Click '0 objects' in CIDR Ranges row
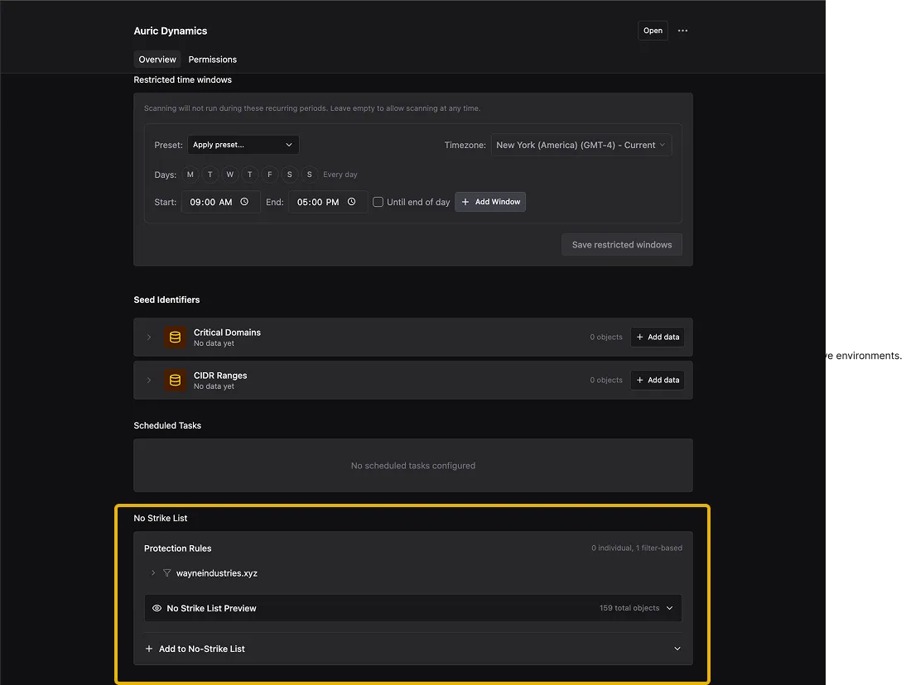This screenshot has height=685, width=906. [x=606, y=381]
